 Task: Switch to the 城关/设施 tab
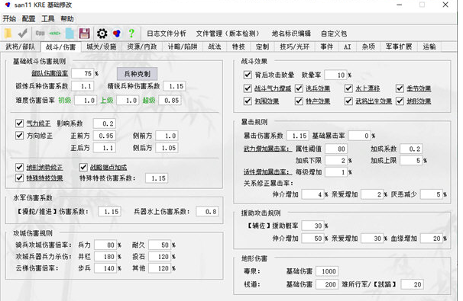pos(102,46)
